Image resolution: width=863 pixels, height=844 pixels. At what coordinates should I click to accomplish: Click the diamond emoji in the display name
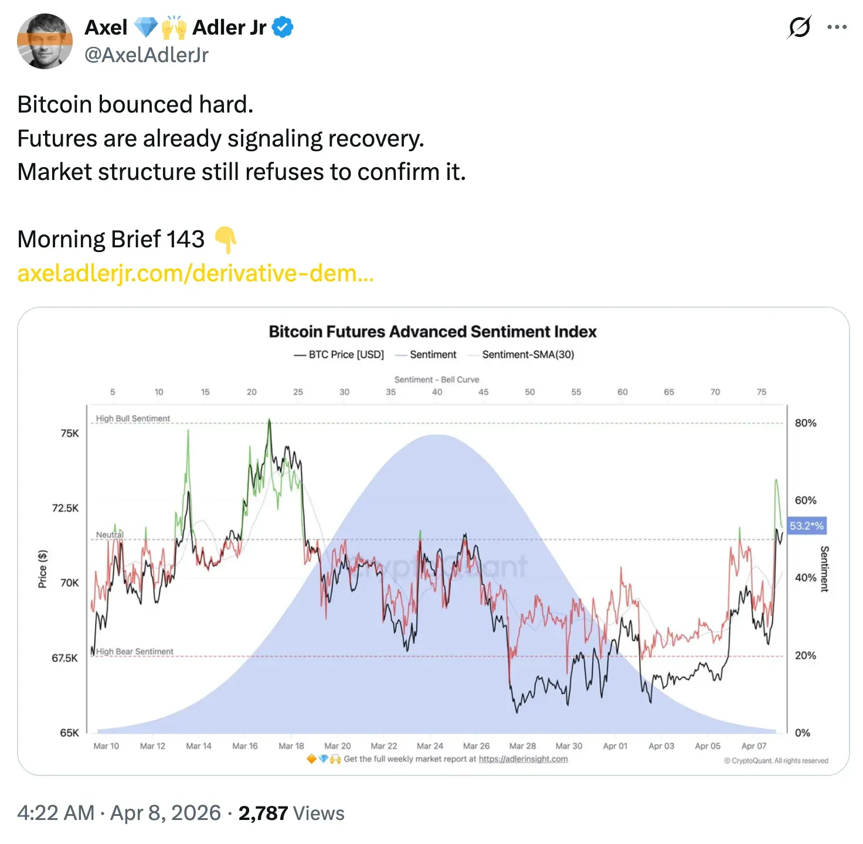(145, 27)
